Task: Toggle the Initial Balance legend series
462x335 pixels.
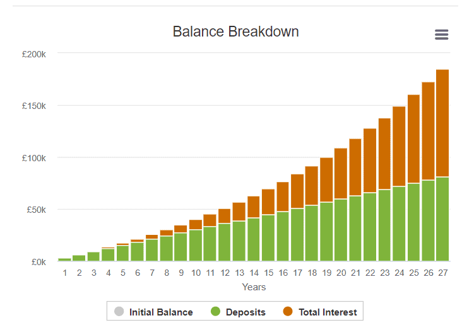Action: click(x=161, y=312)
